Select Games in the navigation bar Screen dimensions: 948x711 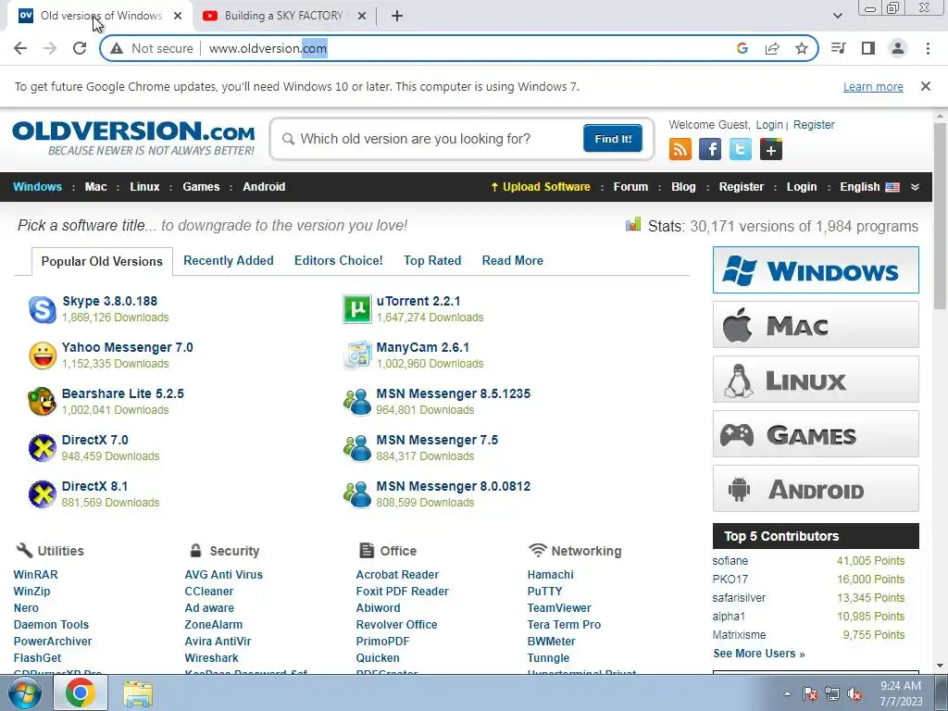click(x=201, y=187)
